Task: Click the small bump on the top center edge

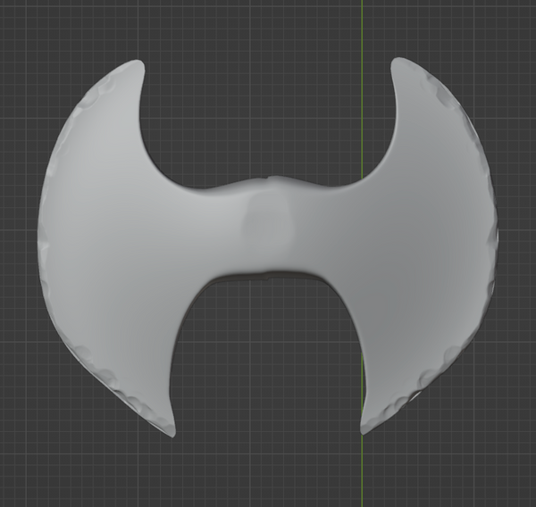Action: click(270, 179)
